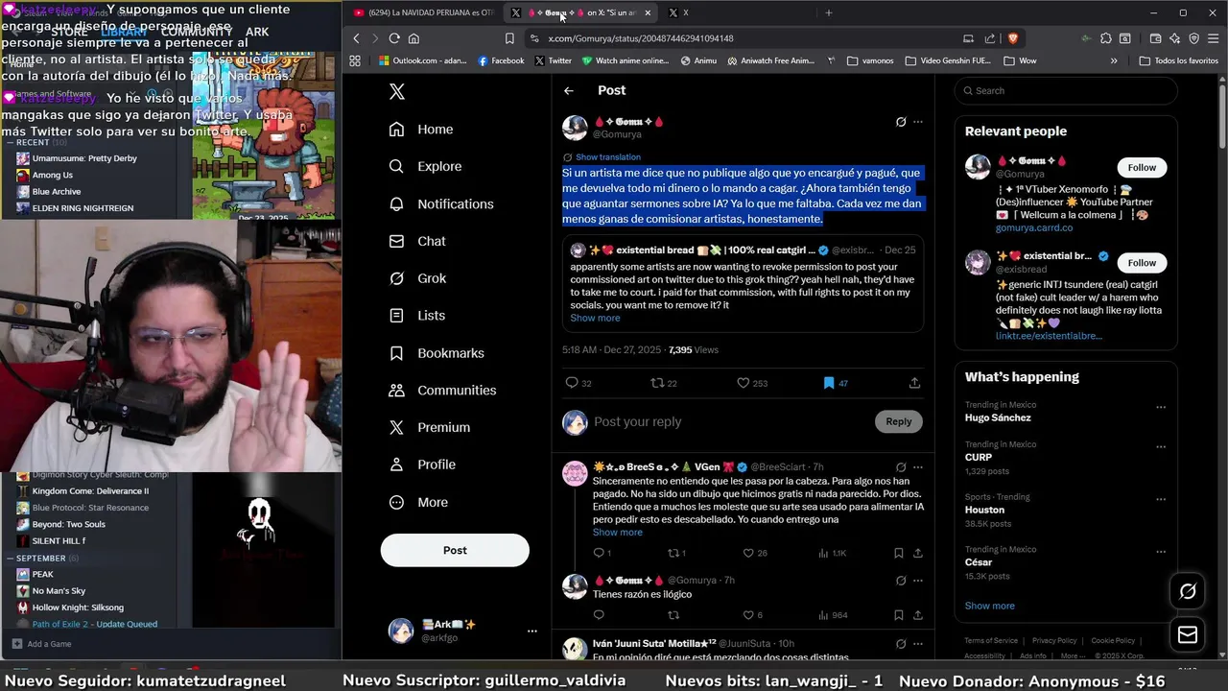Collapse the SEPTEMBER group in Steam library

coord(11,558)
